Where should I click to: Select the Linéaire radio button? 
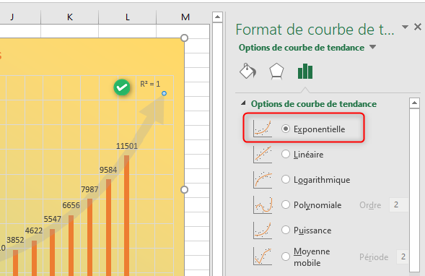(286, 154)
